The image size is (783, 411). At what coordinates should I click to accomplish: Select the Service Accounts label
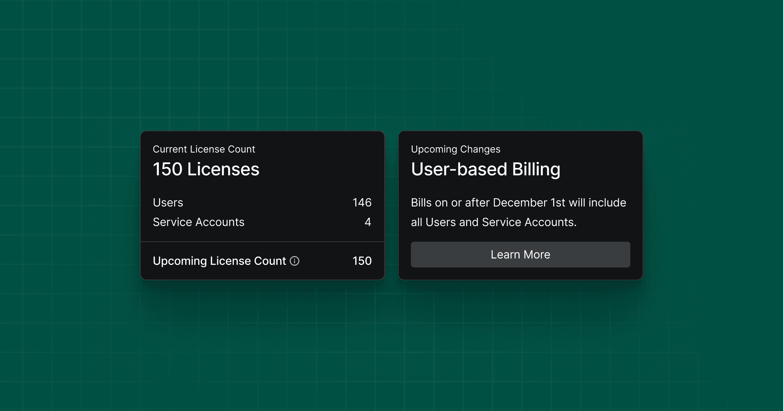pyautogui.click(x=198, y=222)
